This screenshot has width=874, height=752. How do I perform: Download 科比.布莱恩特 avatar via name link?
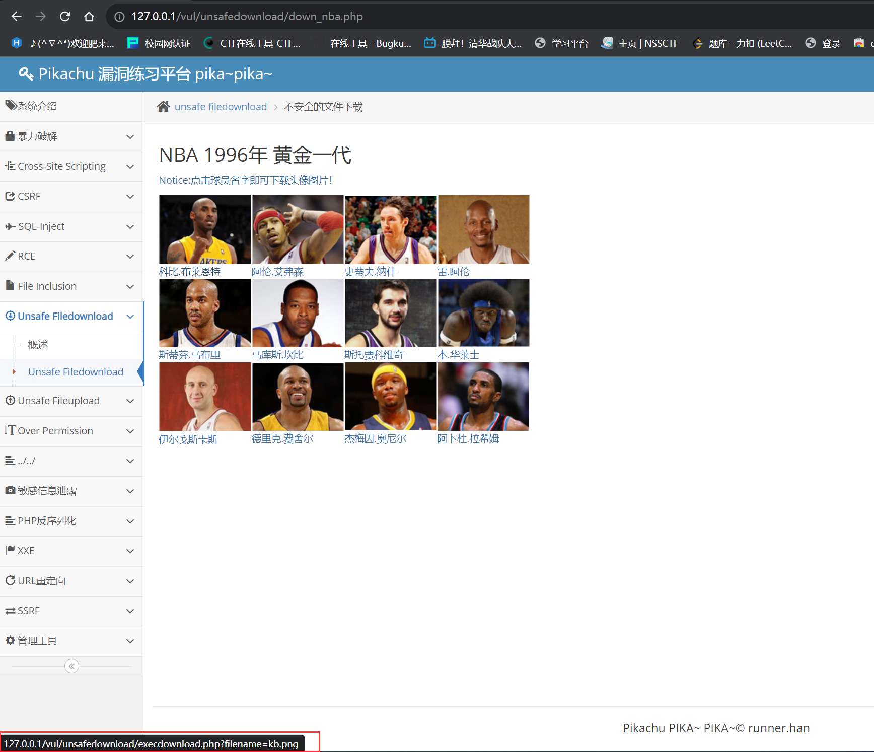pyautogui.click(x=189, y=272)
